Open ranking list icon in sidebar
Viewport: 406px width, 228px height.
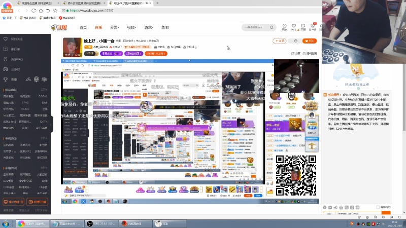(x=6, y=49)
